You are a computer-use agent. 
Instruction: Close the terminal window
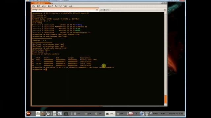pyautogui.click(x=166, y=3)
